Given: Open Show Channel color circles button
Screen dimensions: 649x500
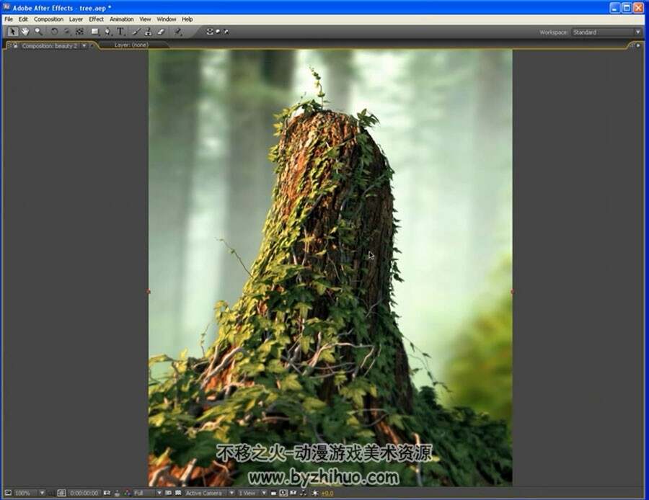Looking at the screenshot, I should [127, 493].
